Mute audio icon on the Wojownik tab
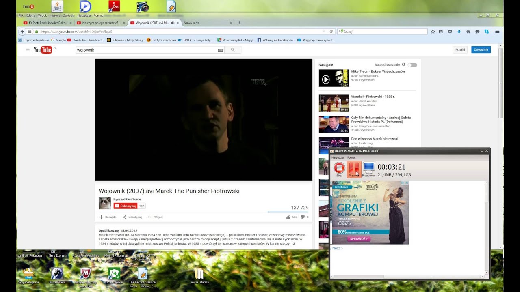520x292 pixels. (x=173, y=23)
